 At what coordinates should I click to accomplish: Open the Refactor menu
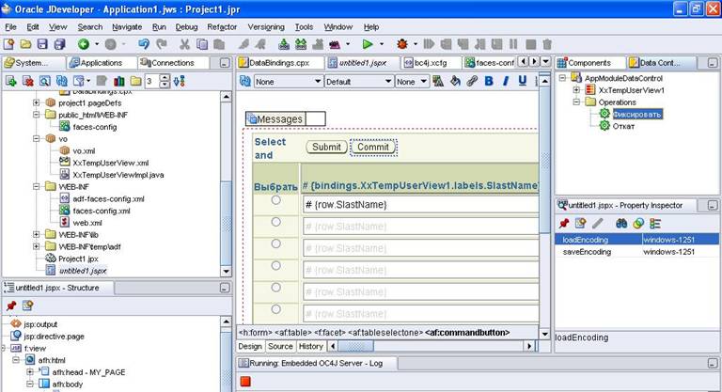coord(222,27)
